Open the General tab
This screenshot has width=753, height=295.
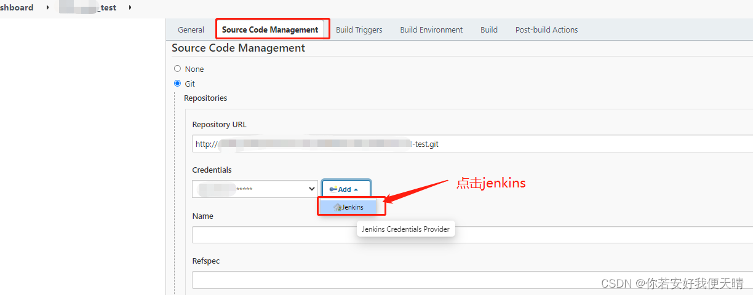click(x=191, y=29)
